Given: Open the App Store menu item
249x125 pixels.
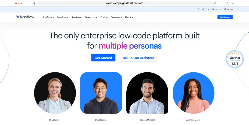Looking at the screenshot, I should [x=77, y=17].
